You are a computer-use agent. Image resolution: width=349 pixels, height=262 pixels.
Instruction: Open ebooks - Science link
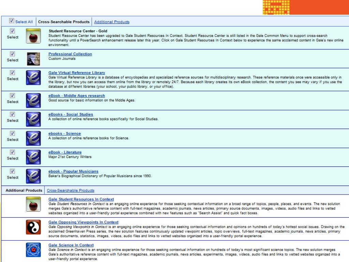pos(64,133)
